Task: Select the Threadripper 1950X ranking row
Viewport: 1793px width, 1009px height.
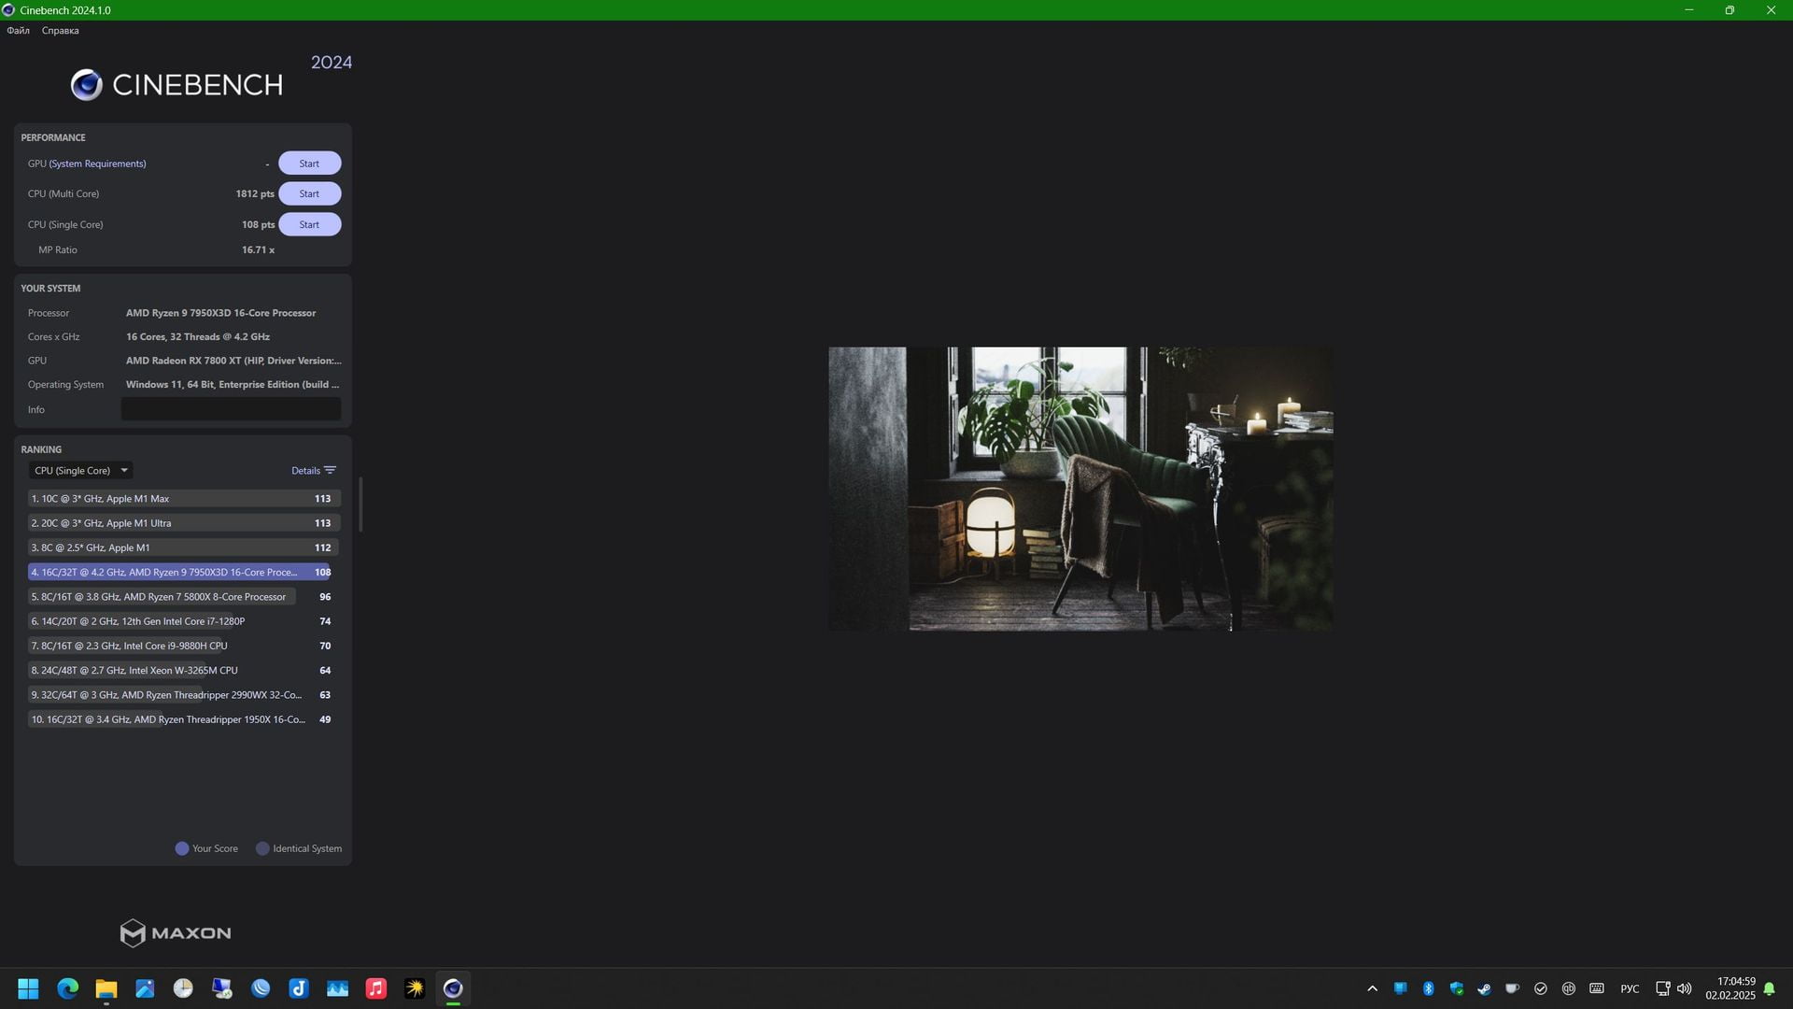Action: (x=183, y=719)
